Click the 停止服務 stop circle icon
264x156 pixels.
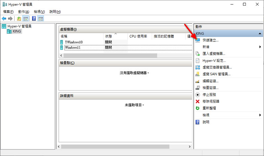pyautogui.click(x=197, y=95)
